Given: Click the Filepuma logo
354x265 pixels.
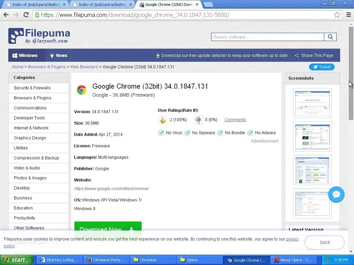Looking at the screenshot, I should tap(39, 36).
